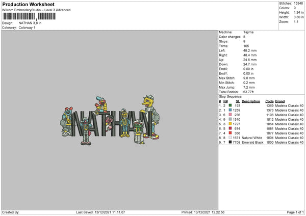The width and height of the screenshot is (306, 216).
Task: Click the Total Bobbin value '63.77ft'
Action: (248, 92)
